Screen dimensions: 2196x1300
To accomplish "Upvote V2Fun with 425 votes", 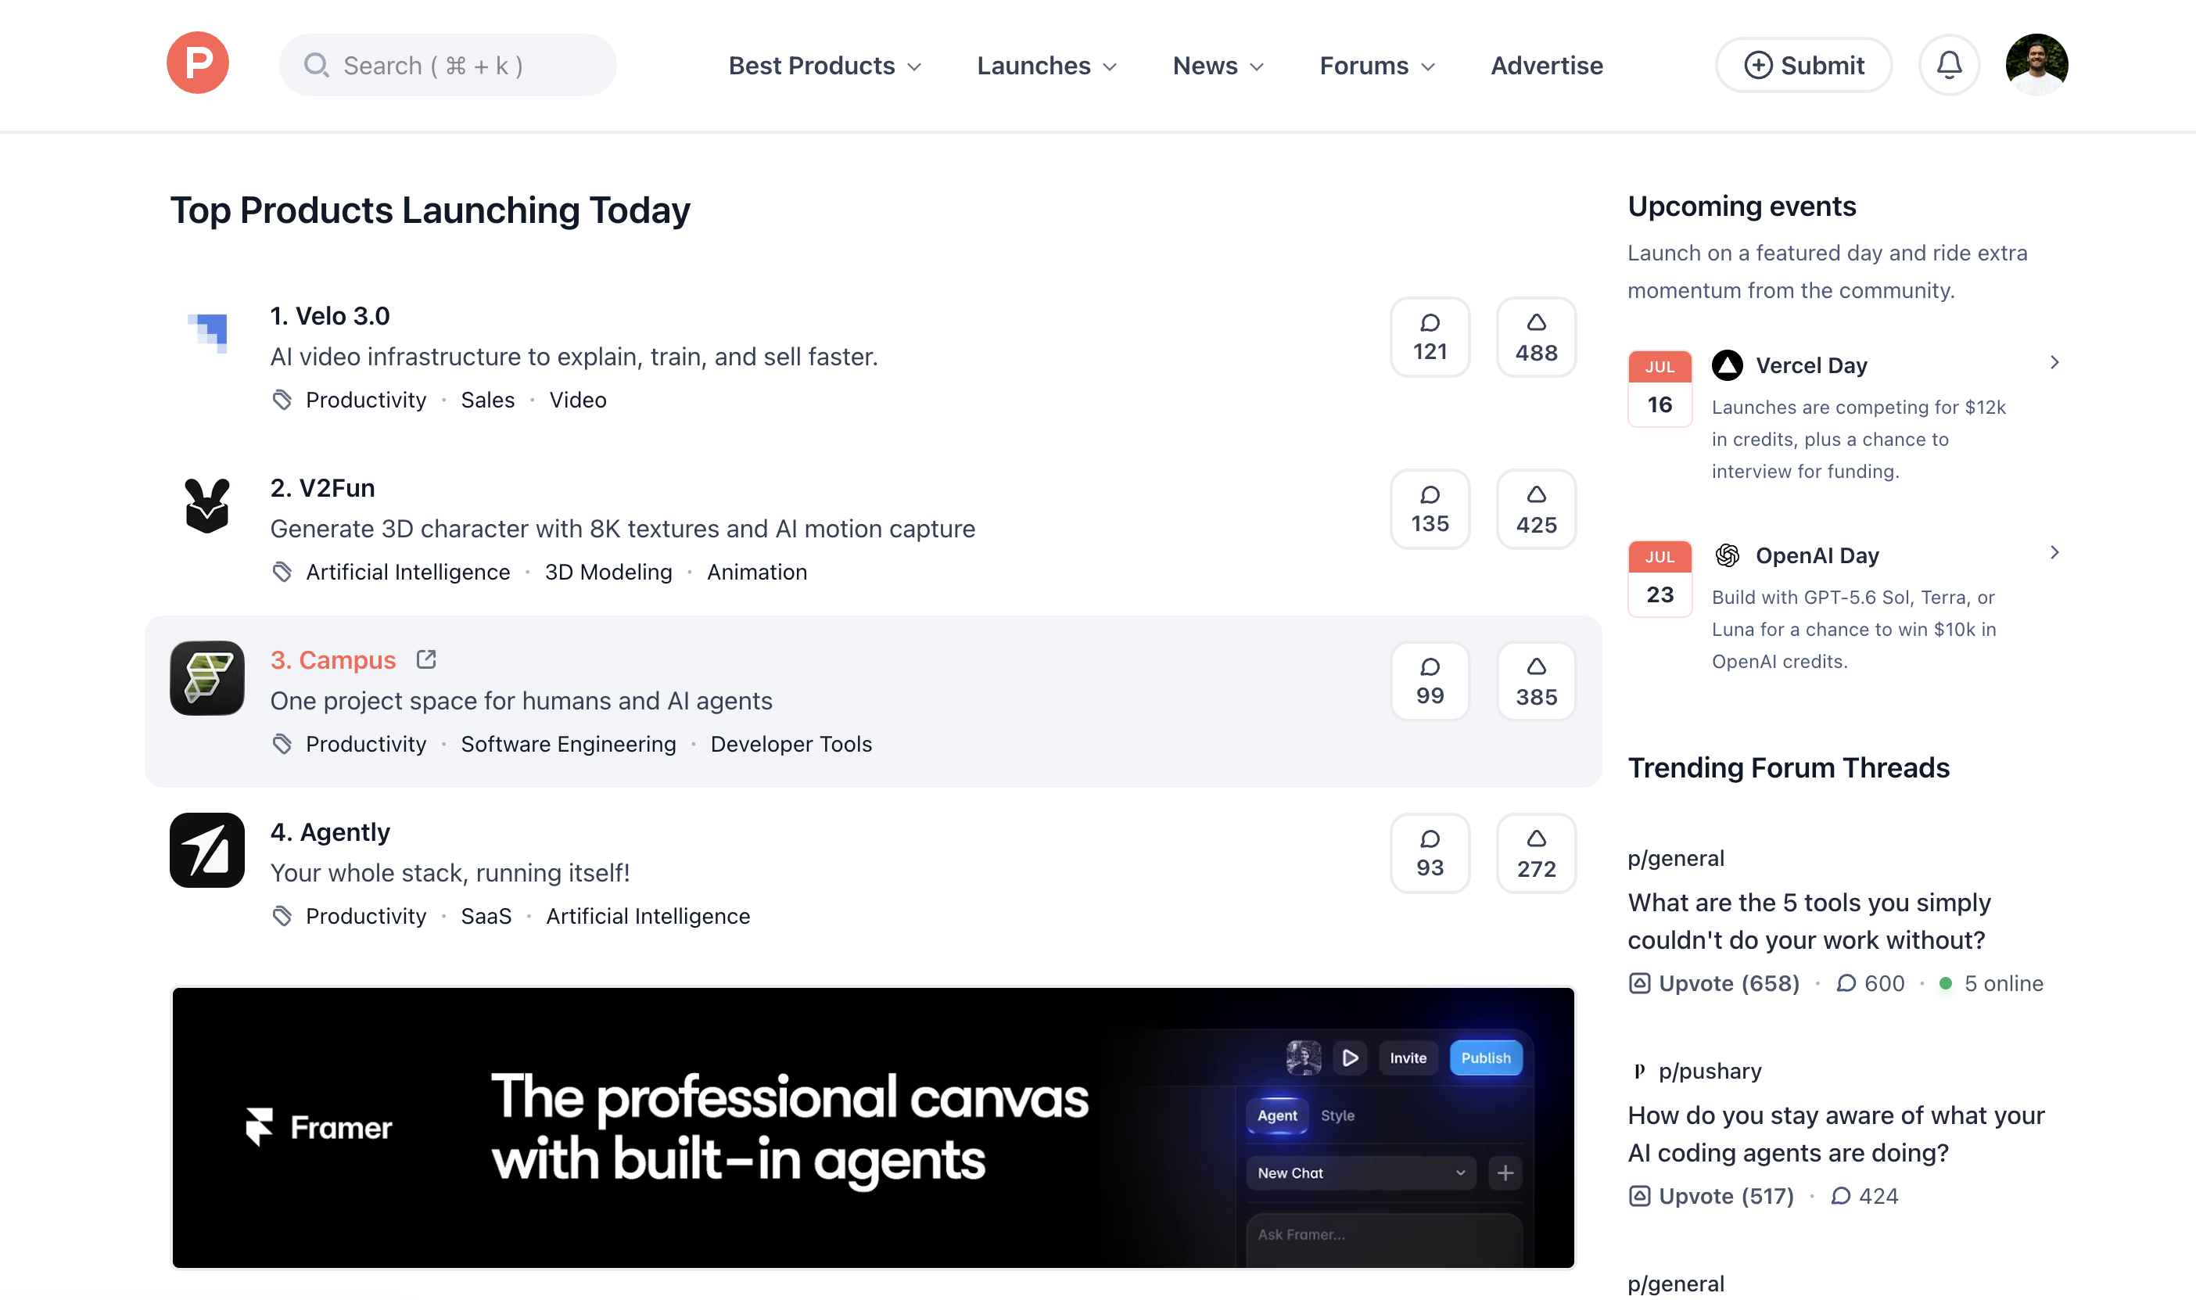I will pos(1536,509).
